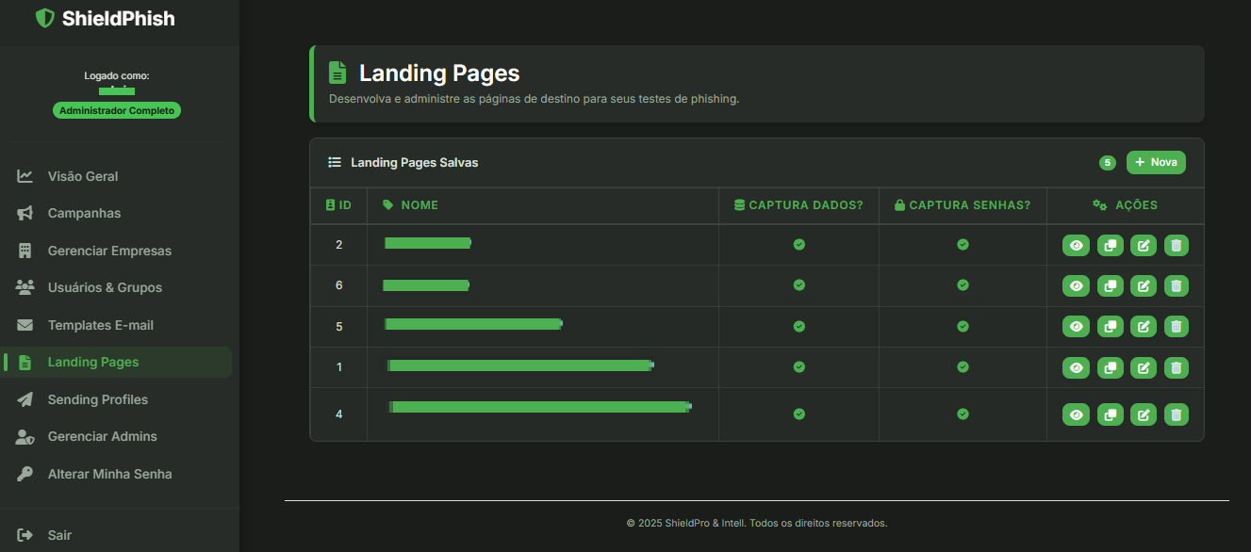Click the envelope icon beside Templates E-mail
The width and height of the screenshot is (1251, 552).
click(24, 325)
